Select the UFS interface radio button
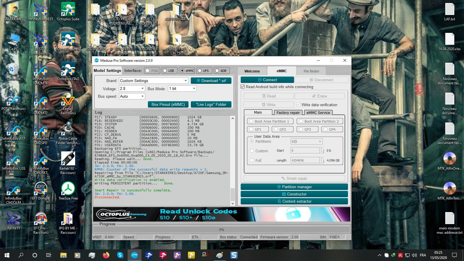Screen dimensions: 464x261 point(200,71)
